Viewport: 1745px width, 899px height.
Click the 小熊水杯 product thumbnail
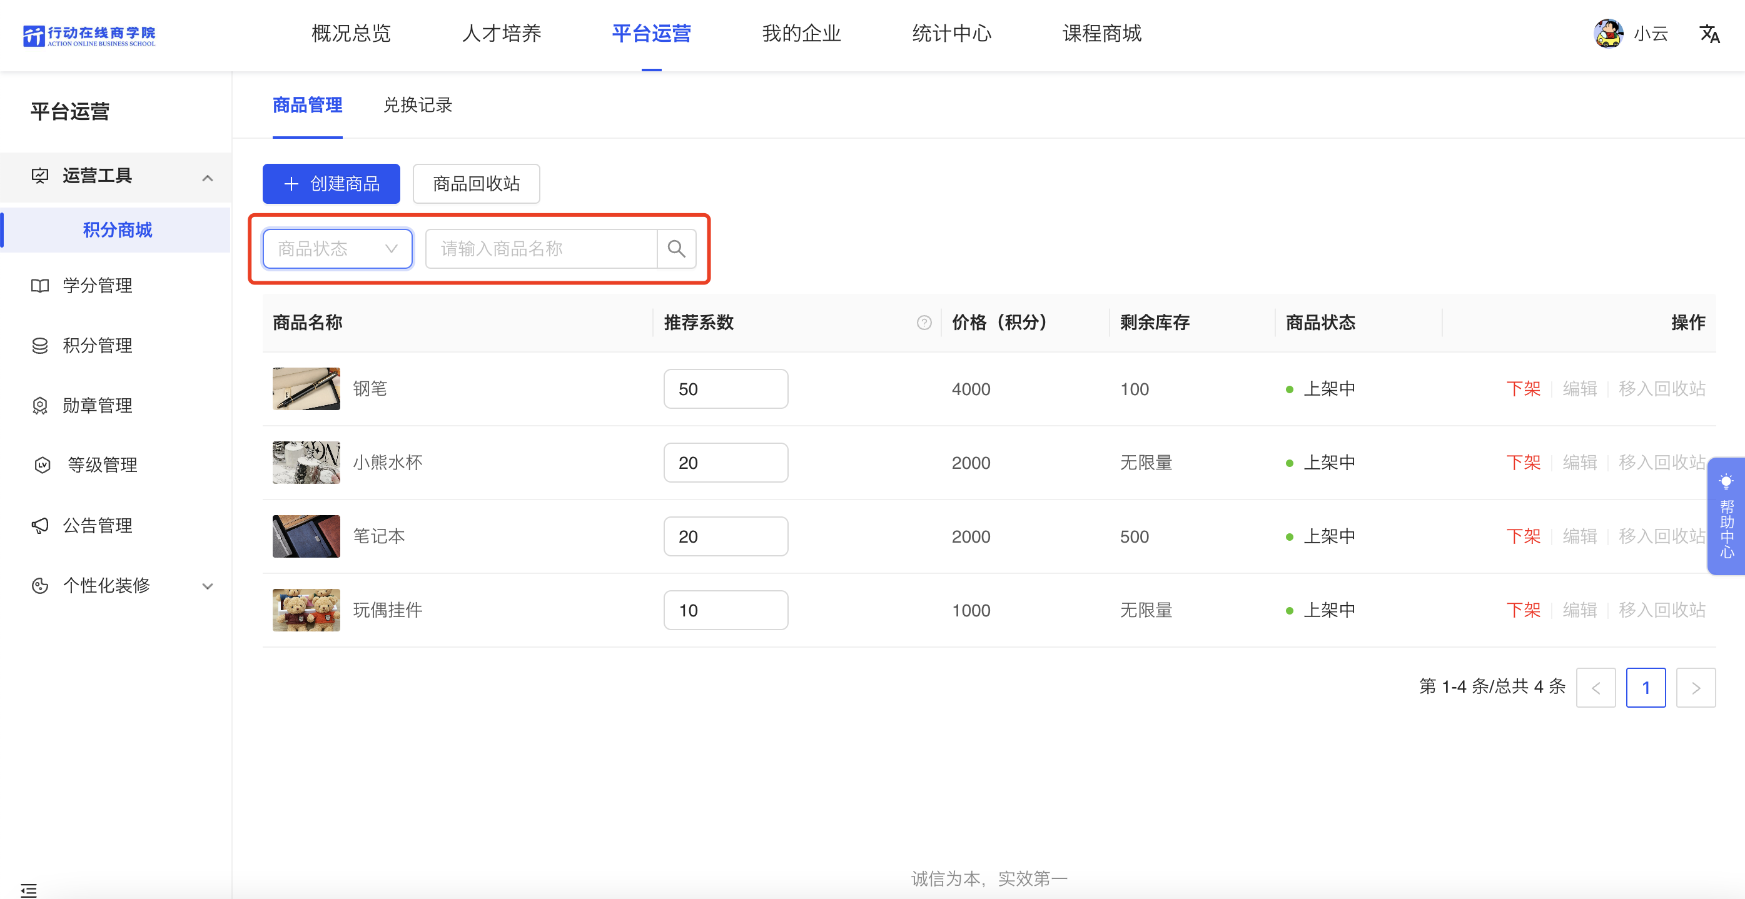point(306,463)
